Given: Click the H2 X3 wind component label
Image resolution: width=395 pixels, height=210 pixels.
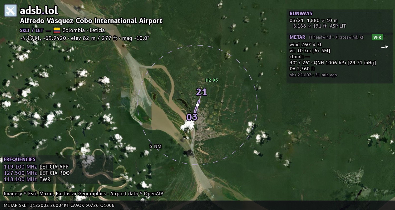Looking at the screenshot, I should (212, 80).
